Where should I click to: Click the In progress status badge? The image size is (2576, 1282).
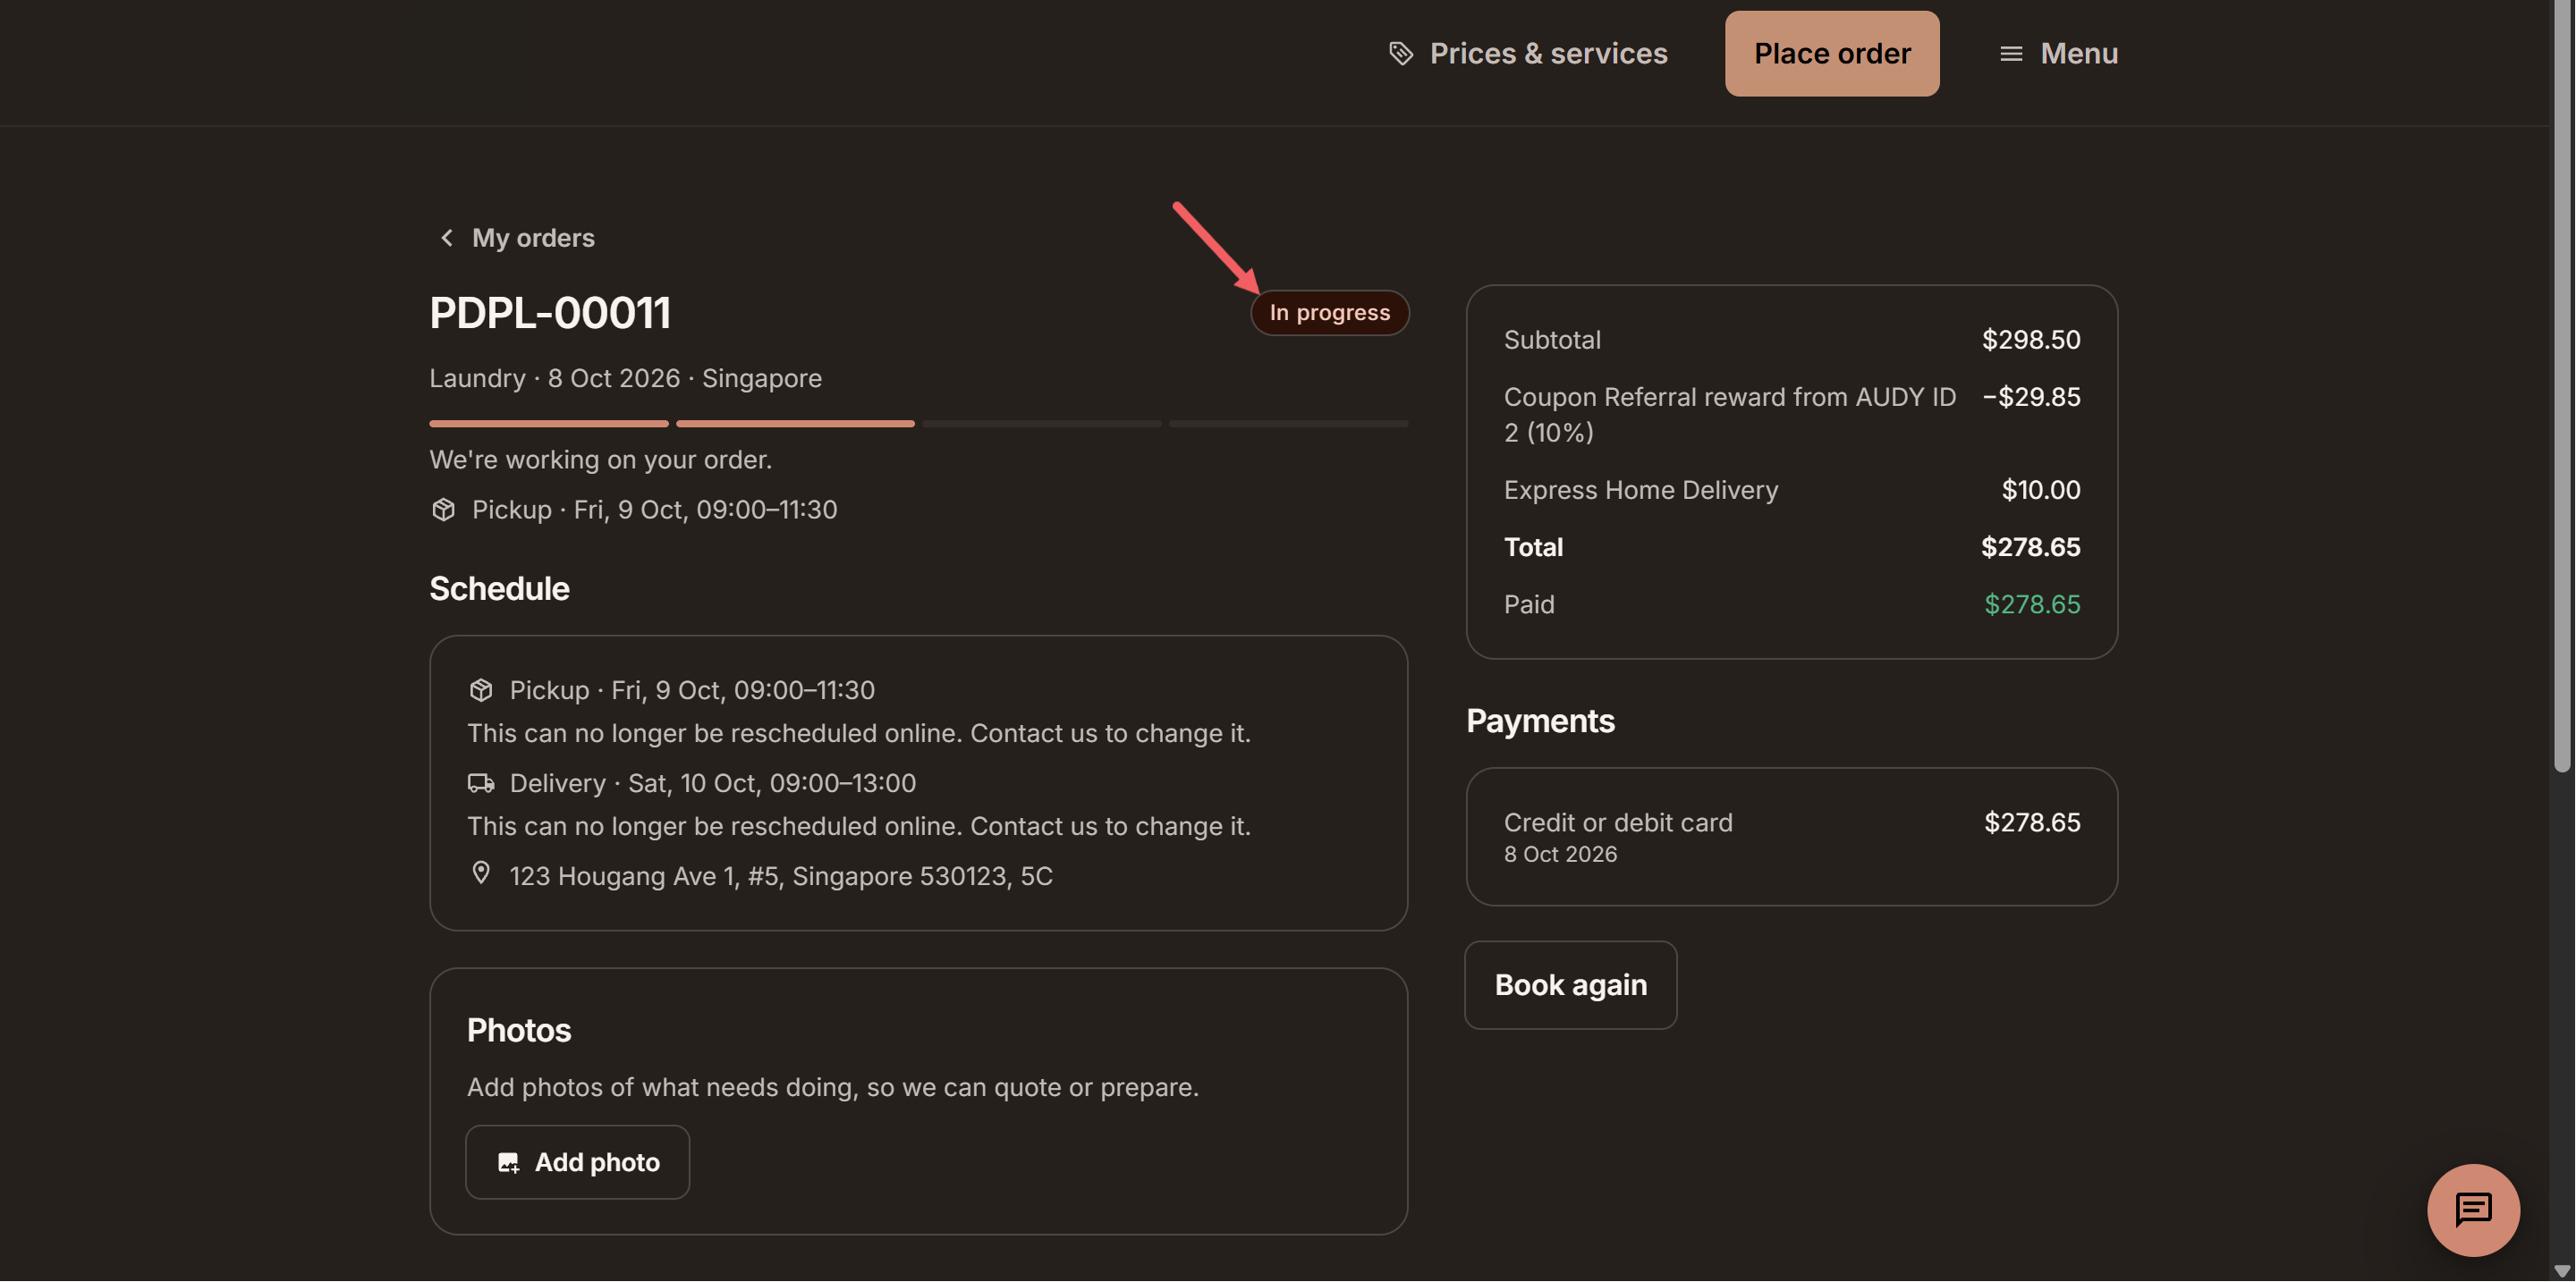1329,313
